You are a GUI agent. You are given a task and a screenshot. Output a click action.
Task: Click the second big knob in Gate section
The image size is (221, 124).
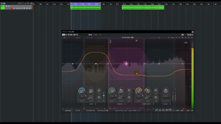coord(91,91)
